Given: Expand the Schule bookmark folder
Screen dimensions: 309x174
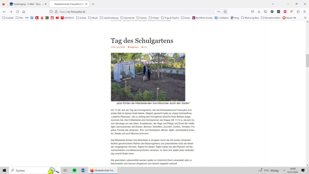Looking at the screenshot, I should pyautogui.click(x=81, y=18).
